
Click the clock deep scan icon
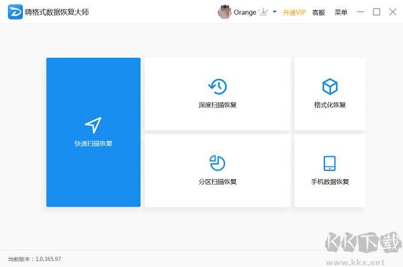coord(218,87)
